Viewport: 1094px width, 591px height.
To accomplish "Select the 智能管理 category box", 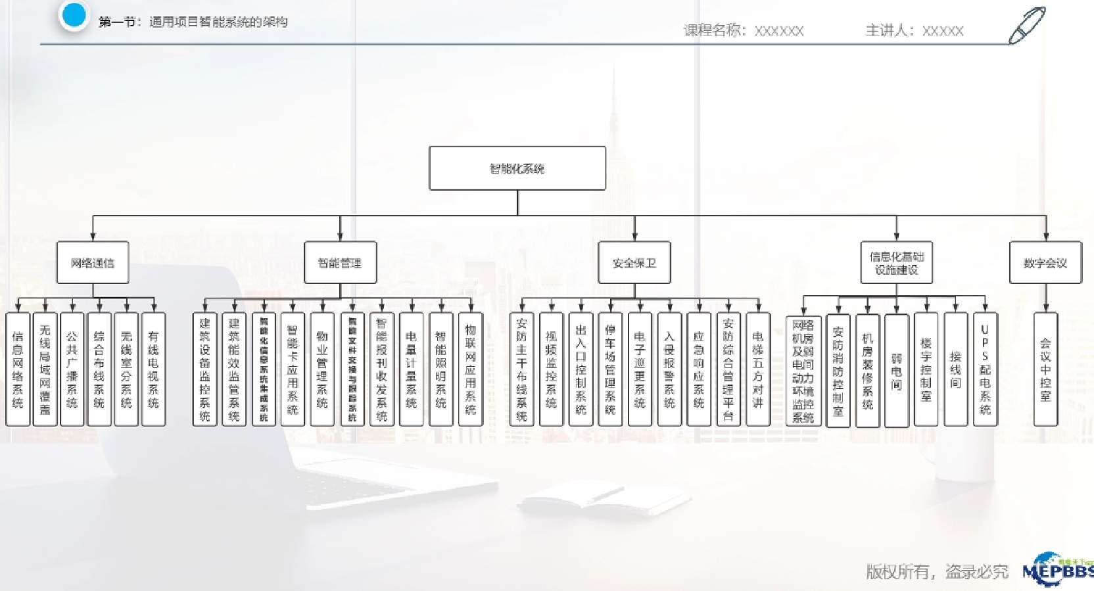I will [x=340, y=263].
